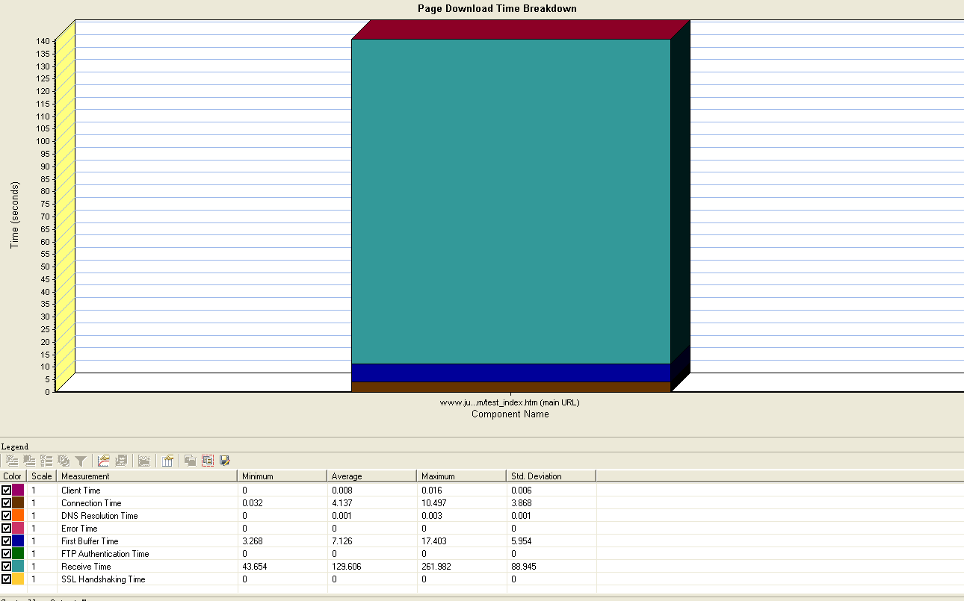Image resolution: width=964 pixels, height=601 pixels.
Task: Click the colored curve graph icon after the funnel
Action: (104, 461)
